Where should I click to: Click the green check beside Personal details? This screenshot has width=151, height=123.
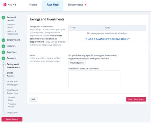(4, 18)
